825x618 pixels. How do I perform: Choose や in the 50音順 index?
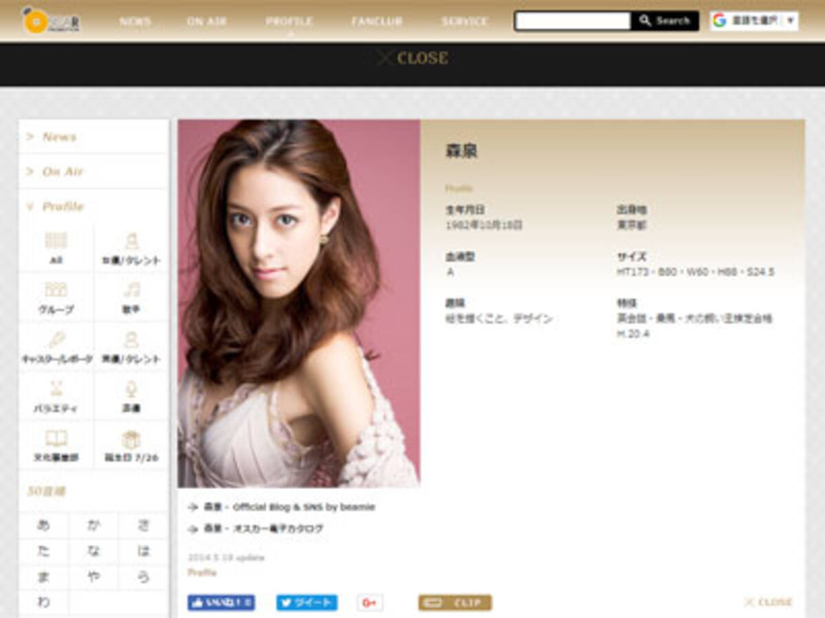93,577
